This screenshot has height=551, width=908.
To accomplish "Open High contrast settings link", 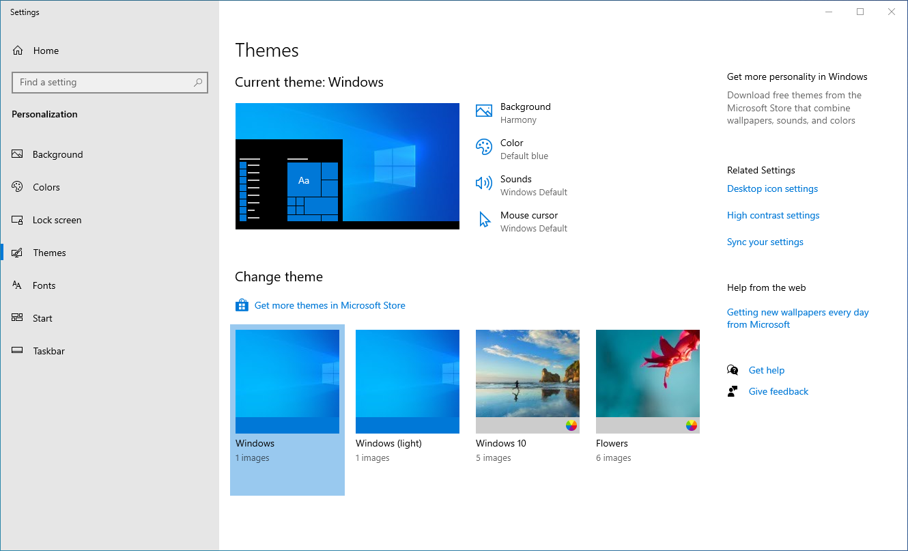I will (x=773, y=215).
